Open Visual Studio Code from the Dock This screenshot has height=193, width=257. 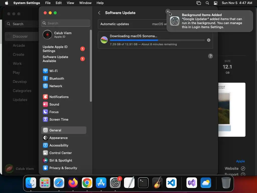(171, 183)
